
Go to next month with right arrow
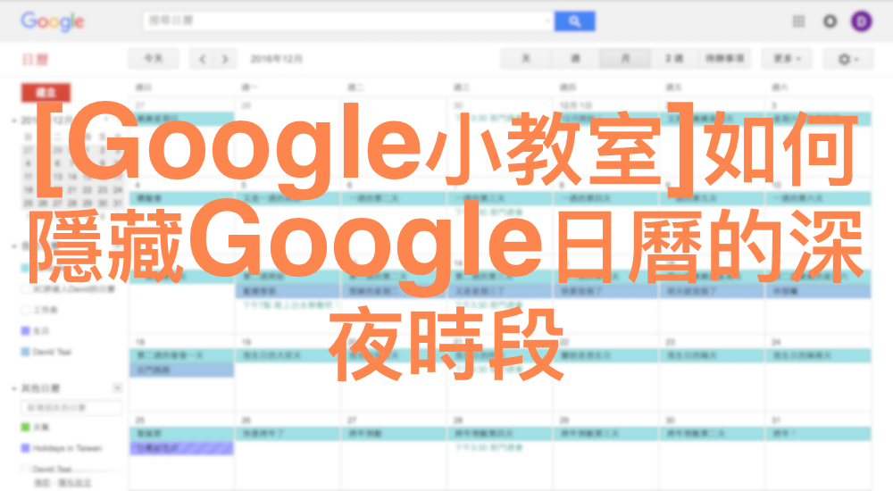coord(224,59)
